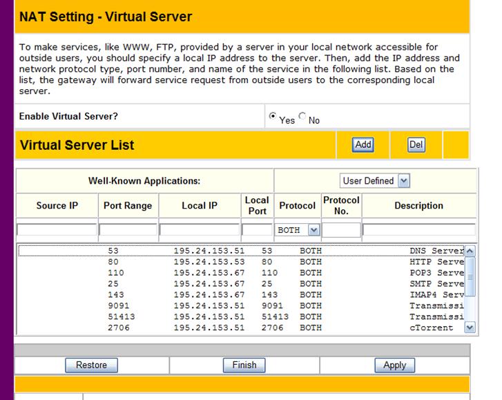This screenshot has width=502, height=400.
Task: Select the SMTP Server port 25 row
Action: pyautogui.click(x=241, y=284)
